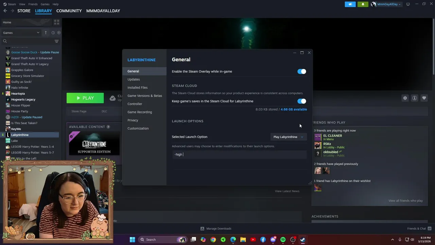
Task: Open Discord from the taskbar
Action: (273, 240)
